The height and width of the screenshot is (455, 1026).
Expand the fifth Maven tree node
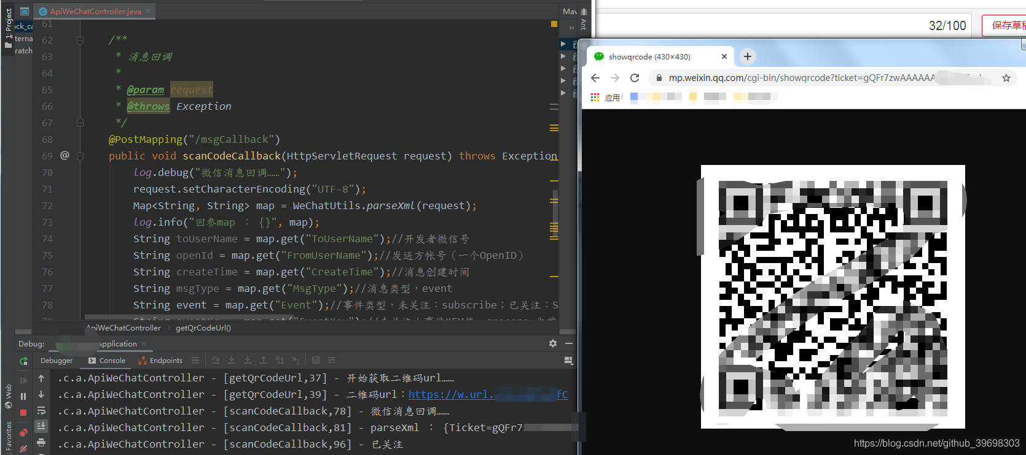pyautogui.click(x=563, y=93)
